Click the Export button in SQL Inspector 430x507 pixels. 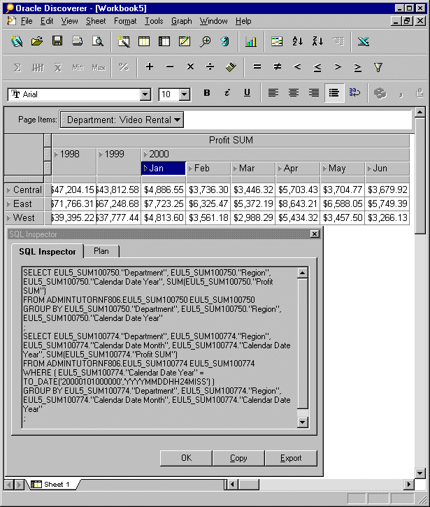(x=291, y=458)
